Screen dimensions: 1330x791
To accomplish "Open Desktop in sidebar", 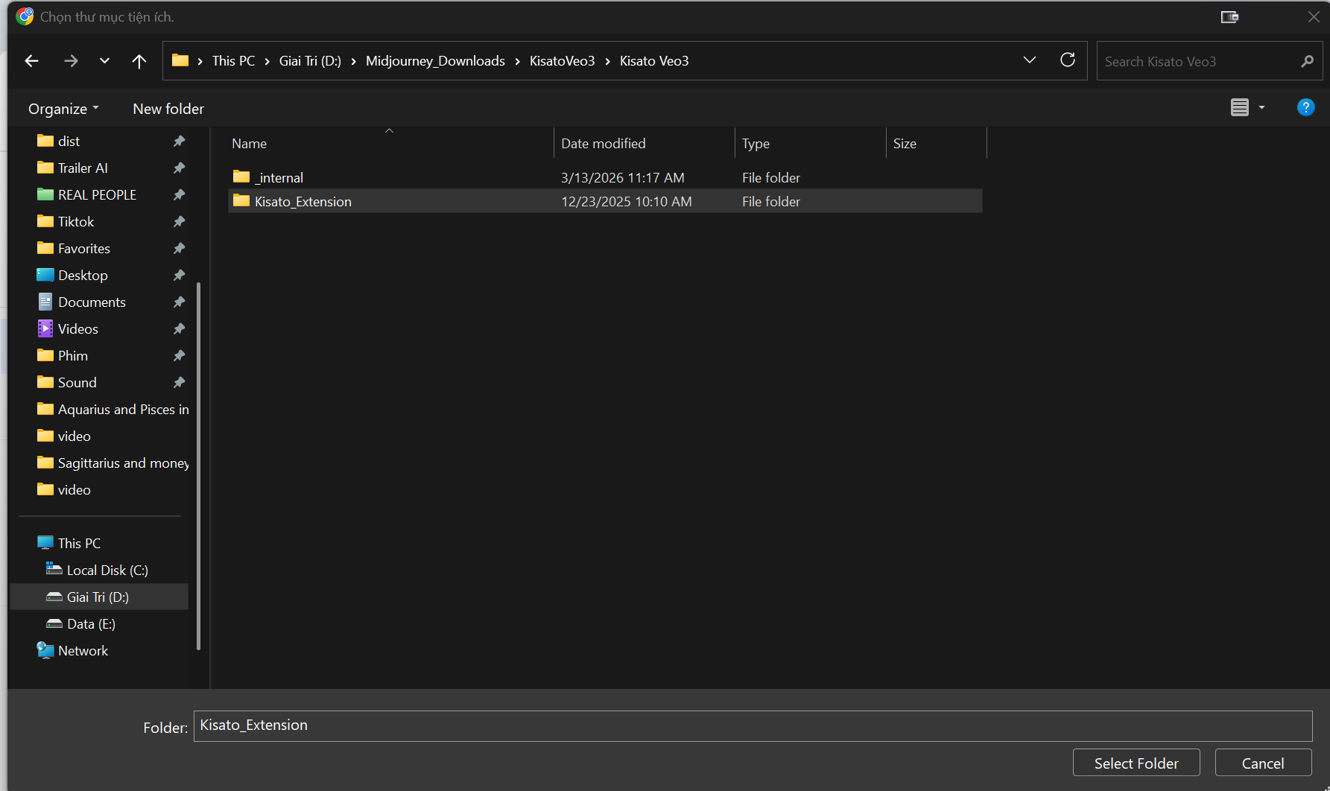I will pos(83,275).
